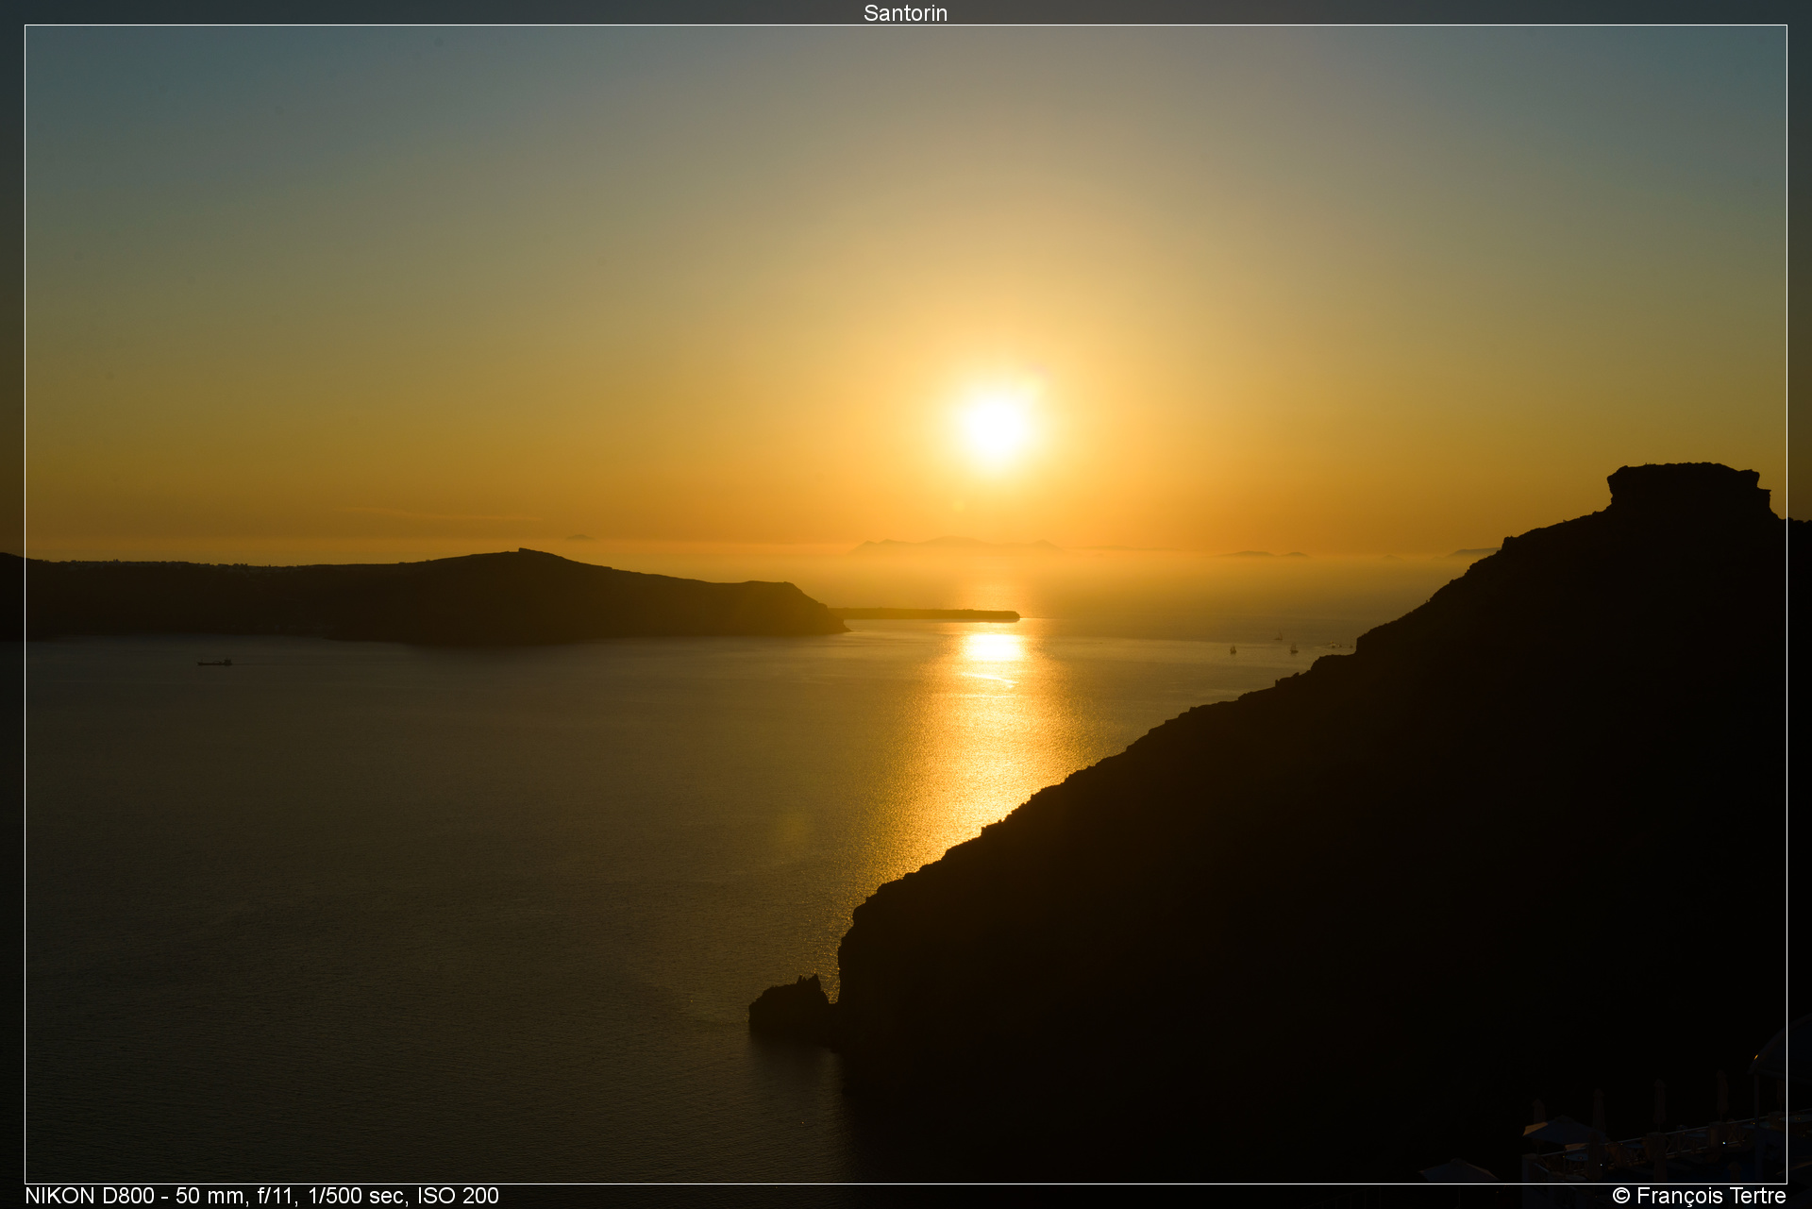Click the Santorini sunset photo

tap(906, 604)
